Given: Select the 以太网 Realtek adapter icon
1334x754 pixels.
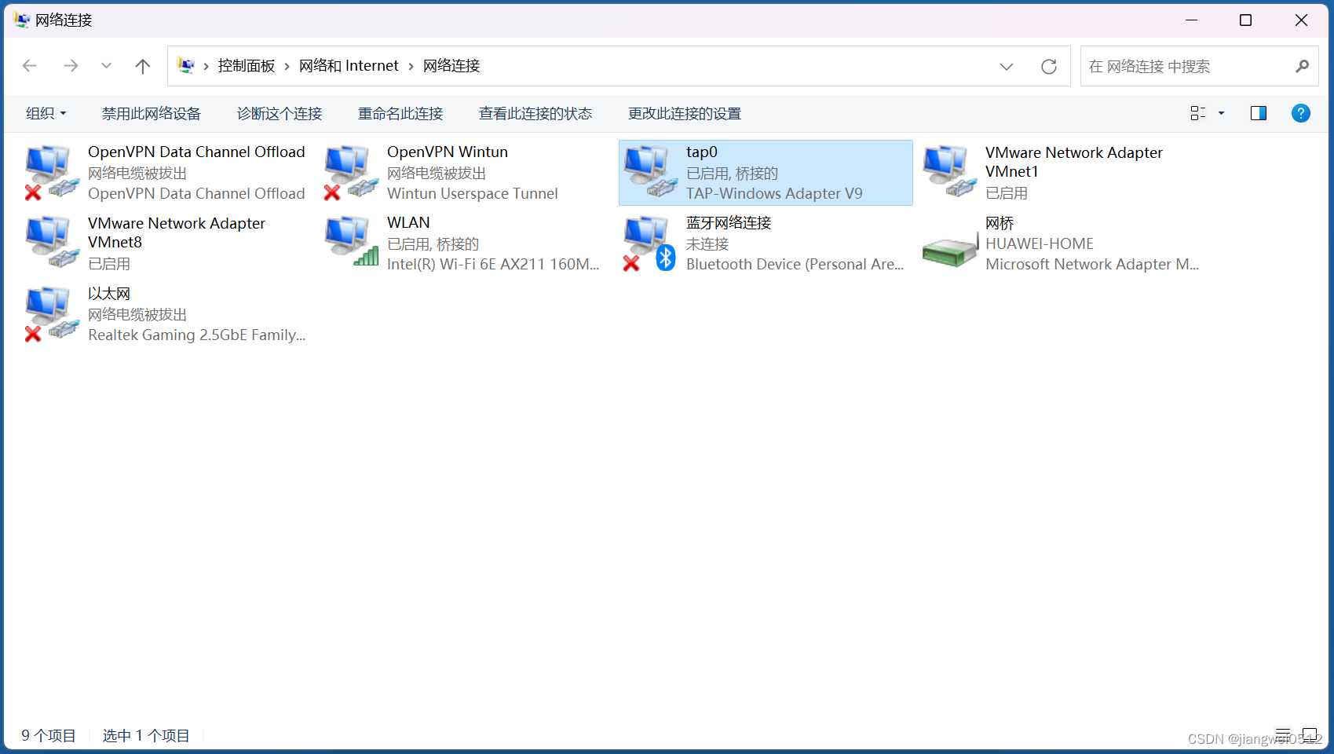Looking at the screenshot, I should tap(52, 314).
